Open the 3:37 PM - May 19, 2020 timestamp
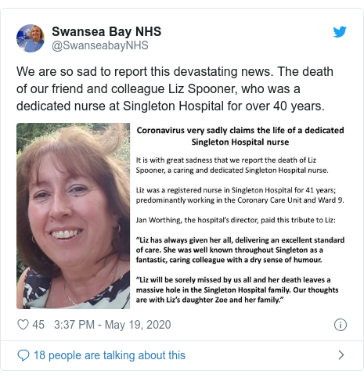 pos(113,325)
